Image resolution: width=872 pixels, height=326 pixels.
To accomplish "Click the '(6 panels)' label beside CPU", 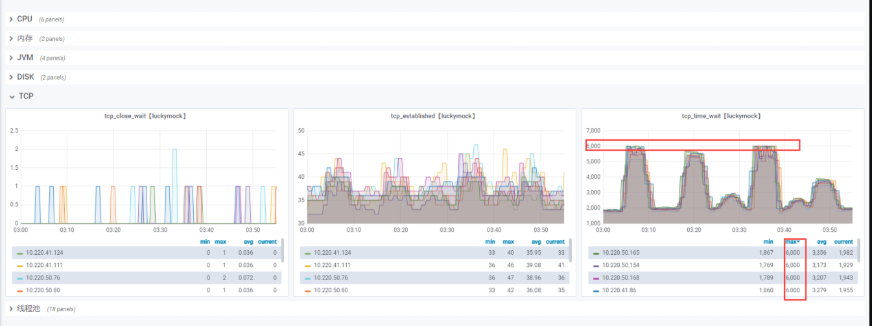I will pyautogui.click(x=51, y=19).
